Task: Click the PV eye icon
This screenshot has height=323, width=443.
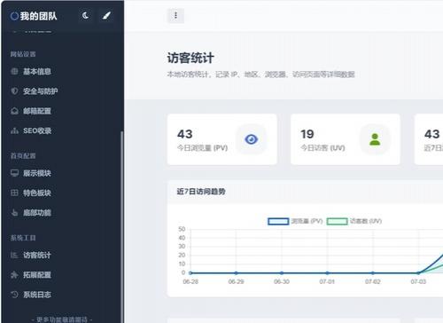Action: tap(252, 139)
